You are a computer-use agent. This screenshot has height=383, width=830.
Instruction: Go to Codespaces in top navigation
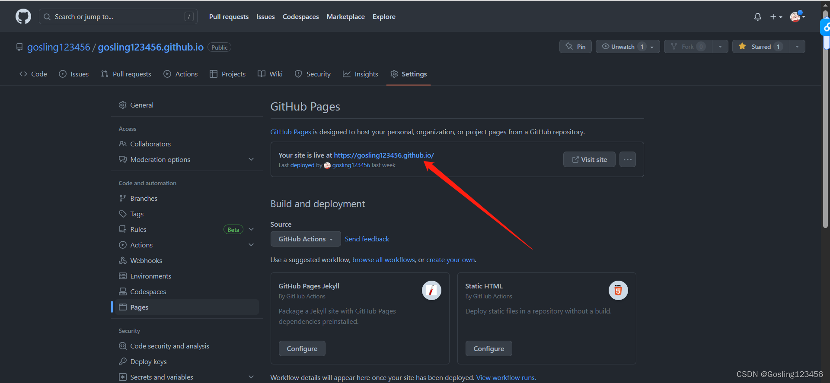coord(300,16)
